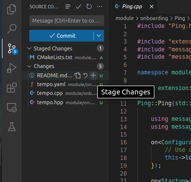The image size is (191, 182).
Task: Discard changes for README.md
Action: pyautogui.click(x=85, y=75)
